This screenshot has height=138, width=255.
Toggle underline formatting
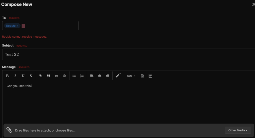pos(23,76)
